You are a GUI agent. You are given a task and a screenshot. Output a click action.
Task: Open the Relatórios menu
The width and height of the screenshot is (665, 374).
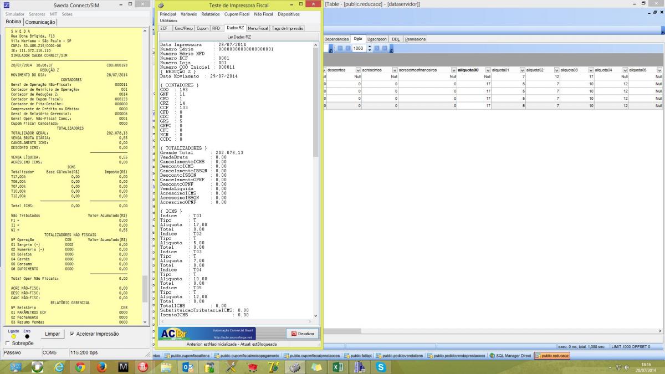[211, 14]
